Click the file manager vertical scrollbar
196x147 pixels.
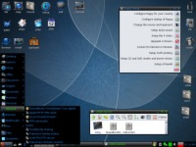166,127
